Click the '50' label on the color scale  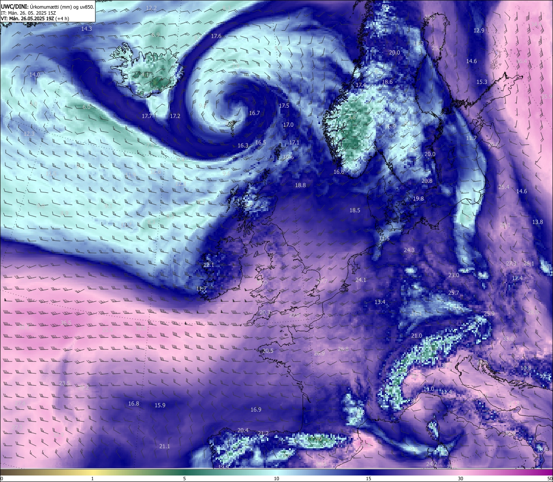click(550, 479)
